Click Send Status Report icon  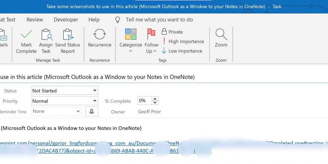tap(68, 34)
